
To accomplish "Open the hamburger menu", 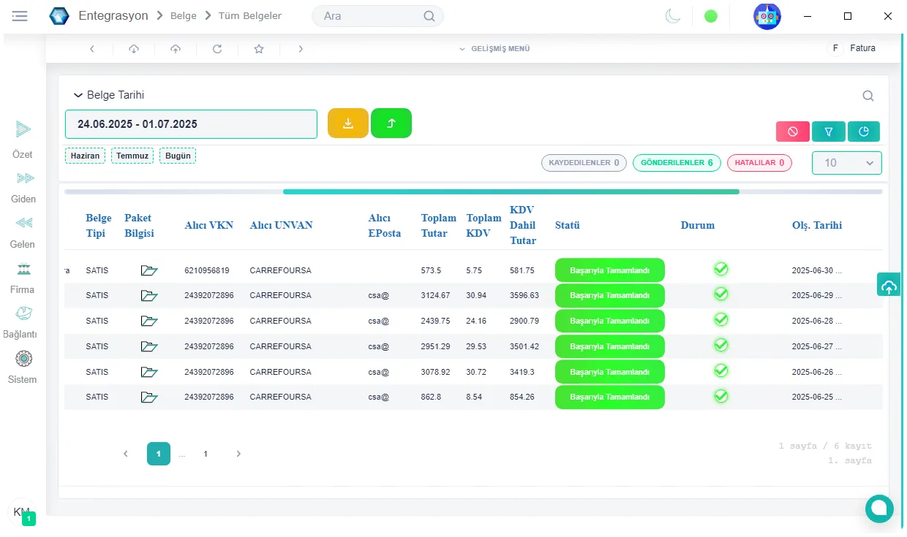I will [x=20, y=15].
